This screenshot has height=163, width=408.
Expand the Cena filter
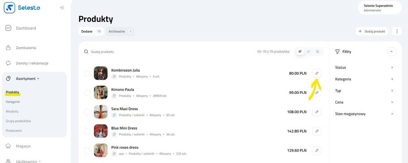364,102
